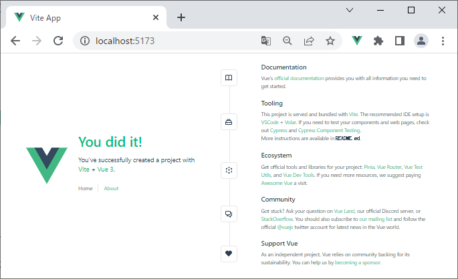Open the Vue devtools extension icon

357,41
